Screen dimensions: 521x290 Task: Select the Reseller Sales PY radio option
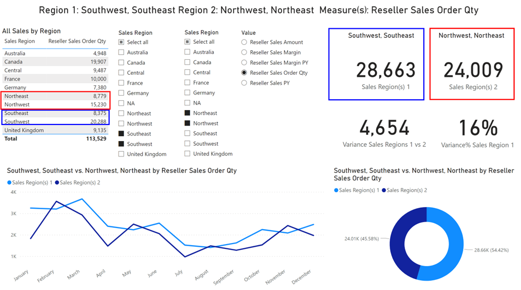click(244, 83)
